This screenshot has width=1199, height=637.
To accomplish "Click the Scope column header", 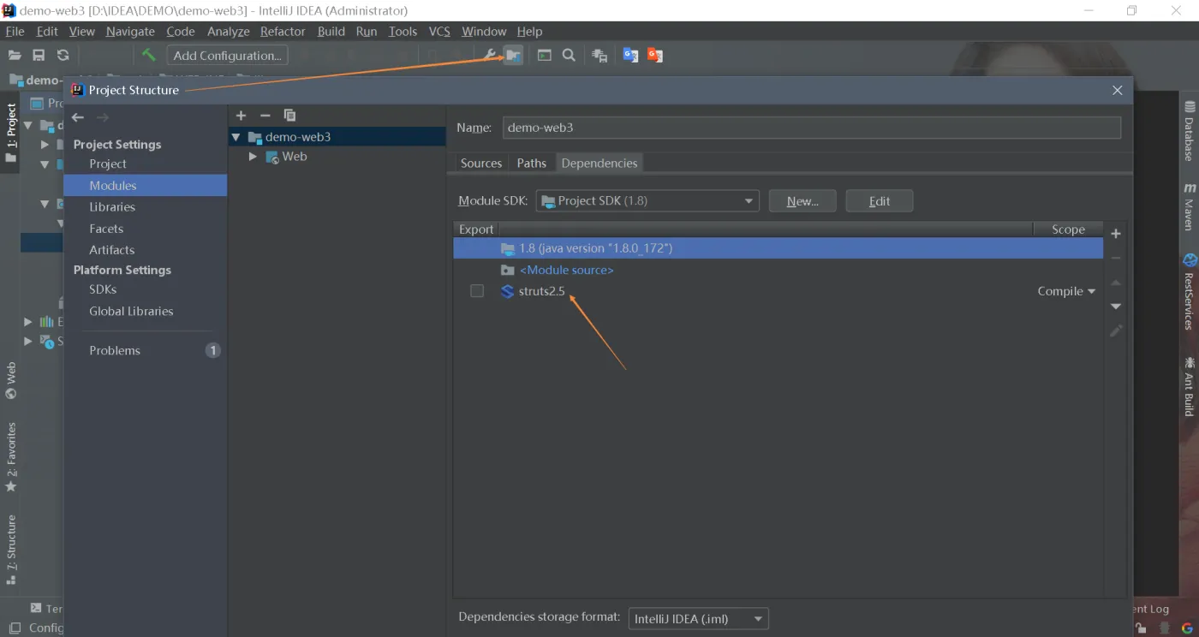I will pos(1068,229).
